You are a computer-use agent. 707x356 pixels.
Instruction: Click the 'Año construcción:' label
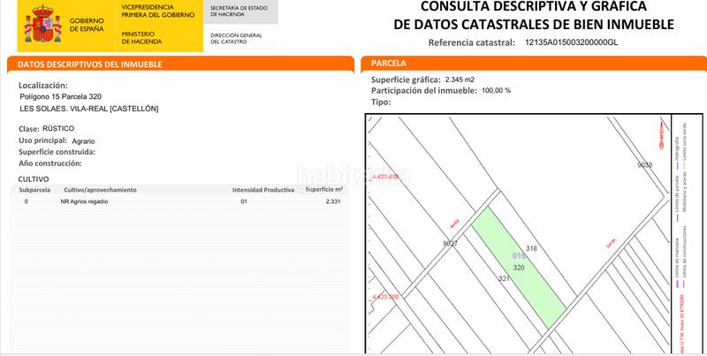click(50, 163)
